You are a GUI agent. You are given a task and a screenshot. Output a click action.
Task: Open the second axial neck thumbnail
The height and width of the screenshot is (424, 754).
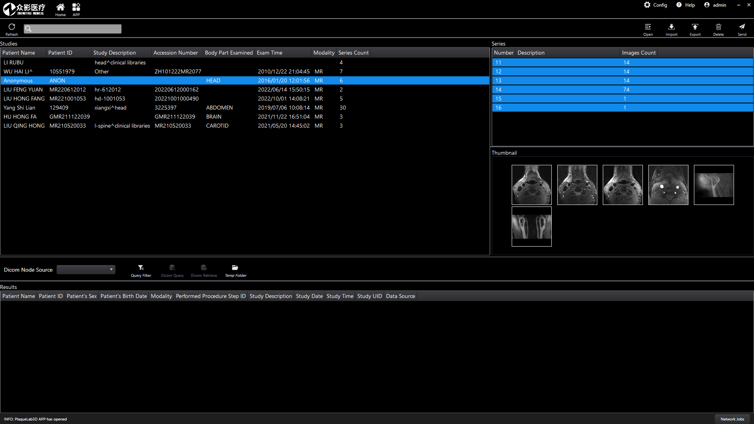tap(577, 185)
